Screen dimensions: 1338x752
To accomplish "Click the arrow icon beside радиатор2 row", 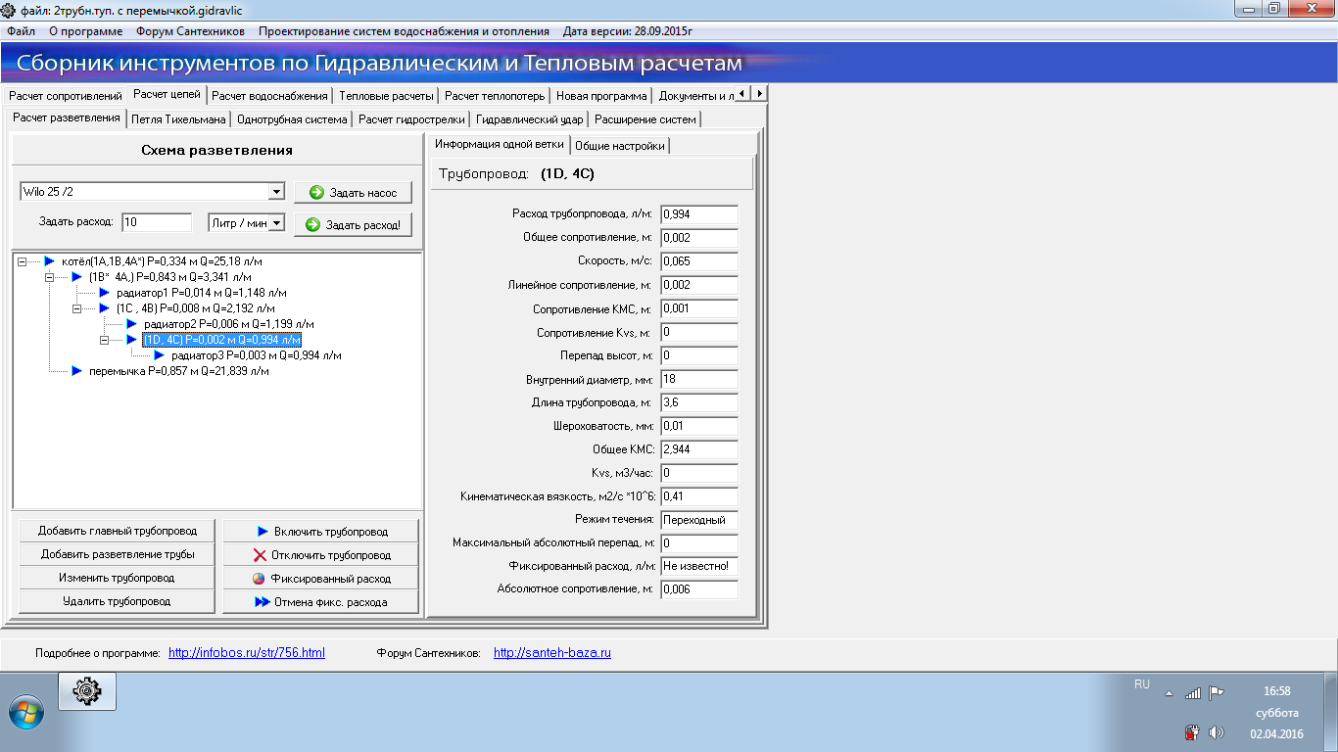I will click(x=131, y=323).
